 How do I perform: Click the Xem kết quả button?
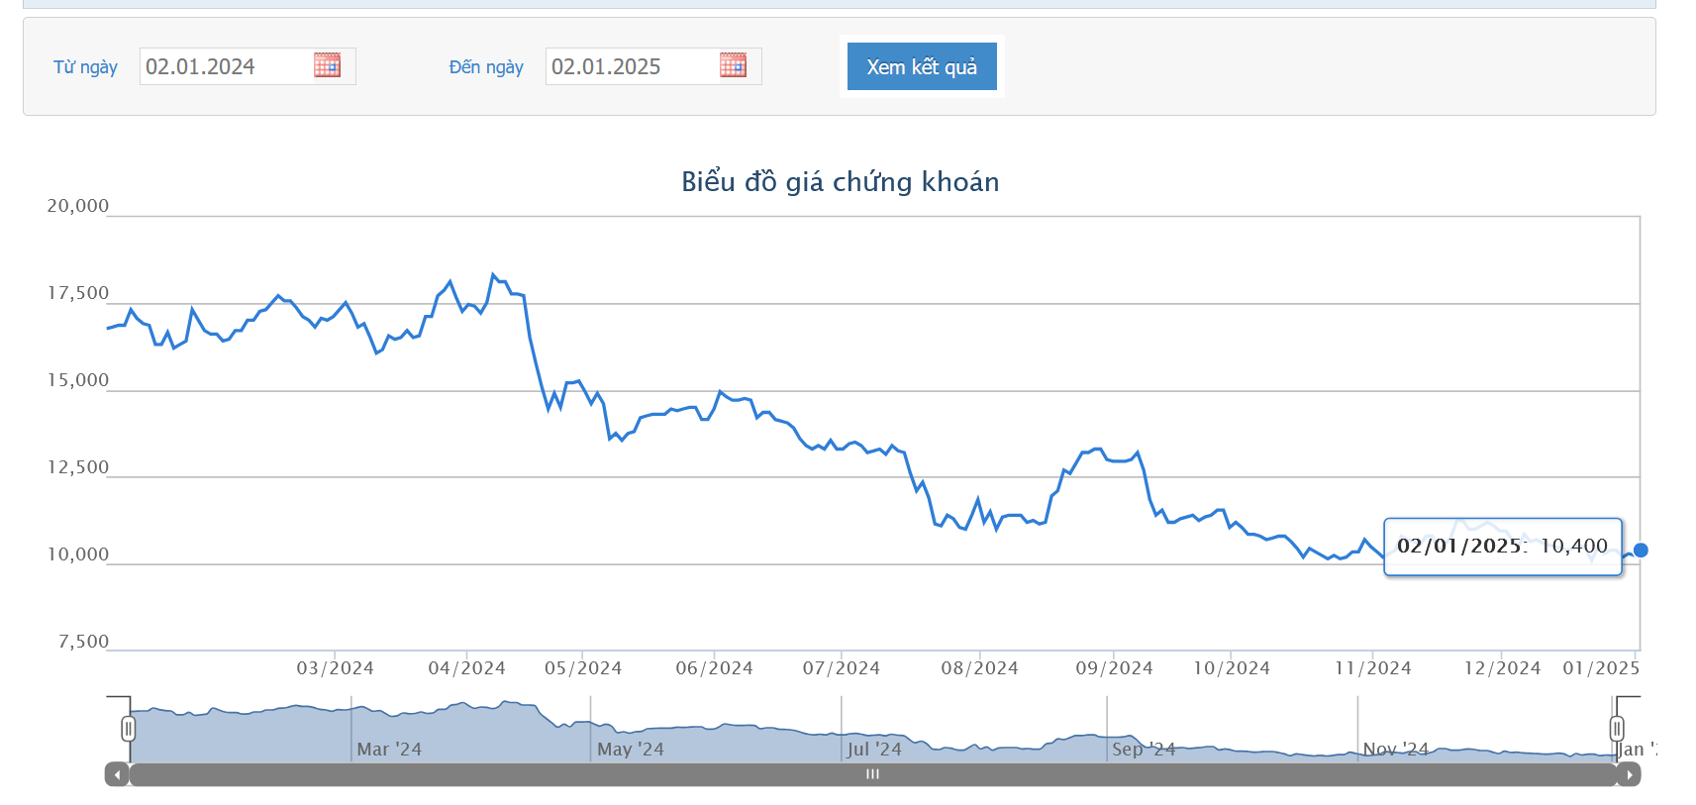(922, 66)
